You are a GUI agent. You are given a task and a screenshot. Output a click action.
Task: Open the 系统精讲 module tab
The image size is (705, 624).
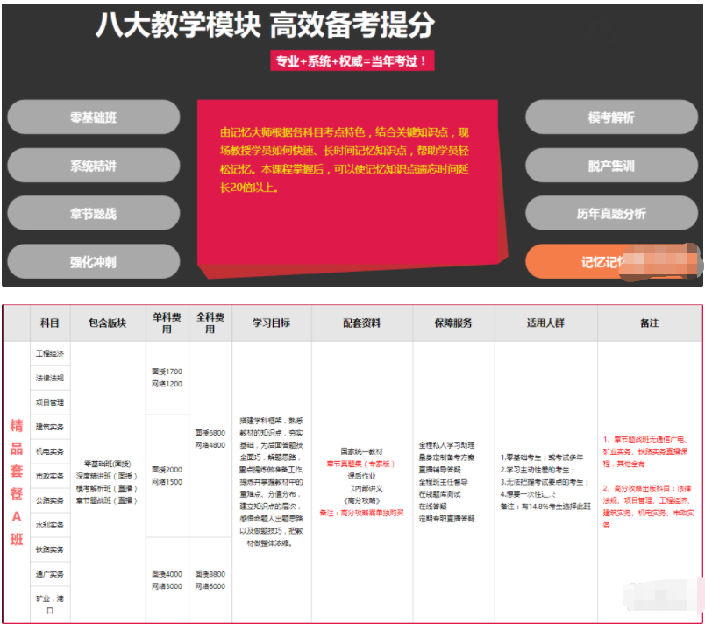click(x=94, y=166)
